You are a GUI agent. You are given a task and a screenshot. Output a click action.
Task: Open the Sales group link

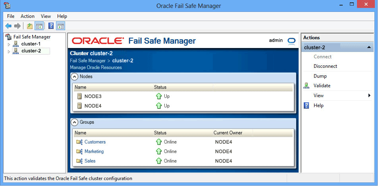pyautogui.click(x=90, y=161)
